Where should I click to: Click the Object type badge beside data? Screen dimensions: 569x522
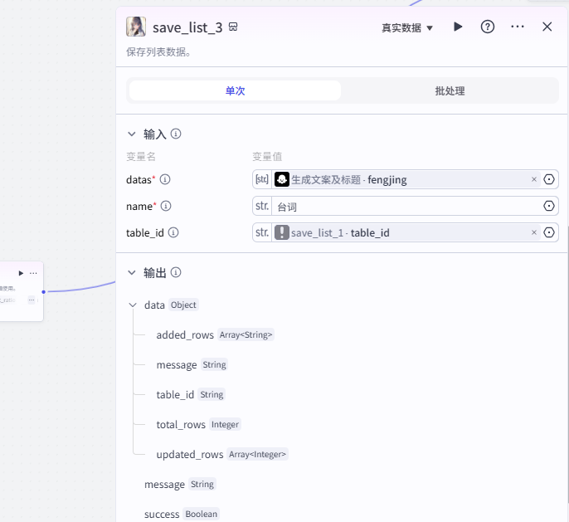(183, 305)
